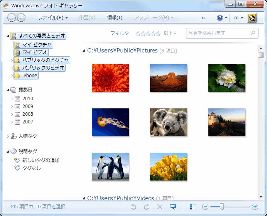267x216 pixels.
Task: Select the iPhone folder
Action: pos(26,76)
